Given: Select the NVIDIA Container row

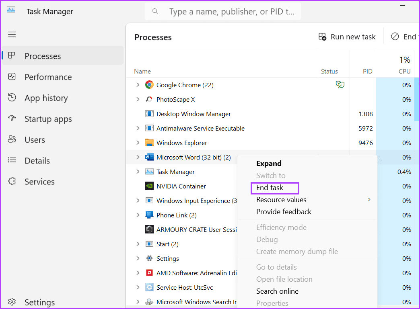Looking at the screenshot, I should (181, 186).
